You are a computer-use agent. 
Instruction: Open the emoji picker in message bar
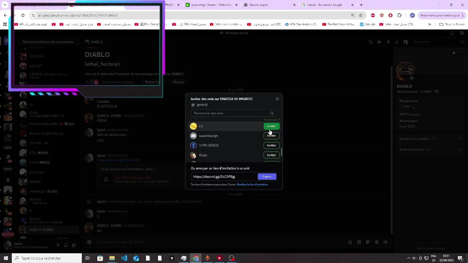point(376,242)
